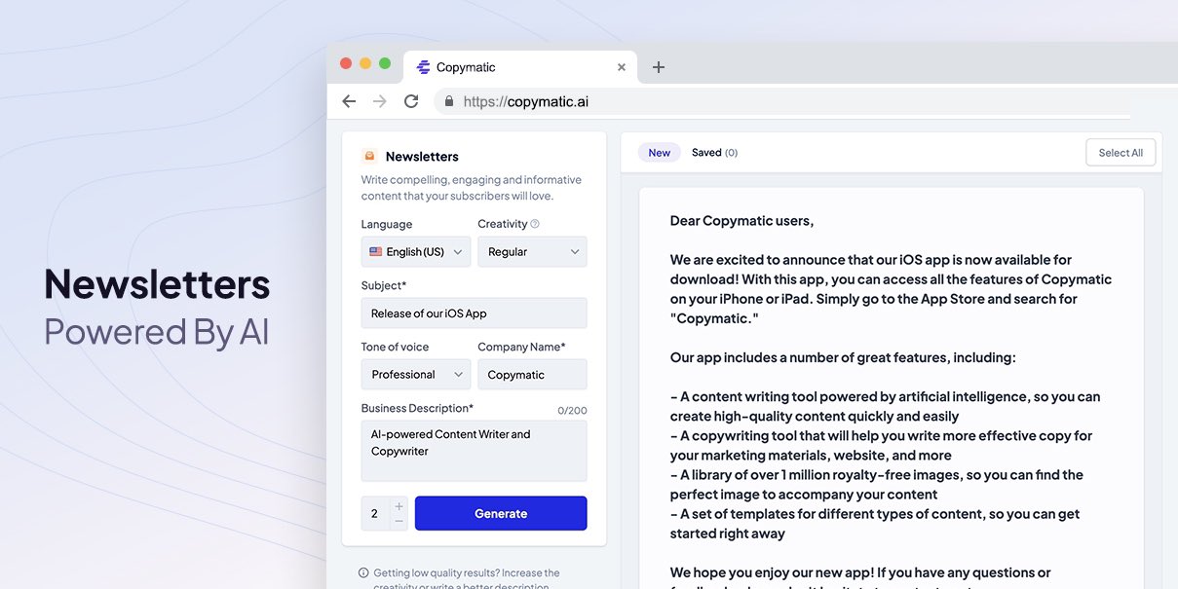Click the Select All button
This screenshot has width=1178, height=589.
tap(1121, 153)
